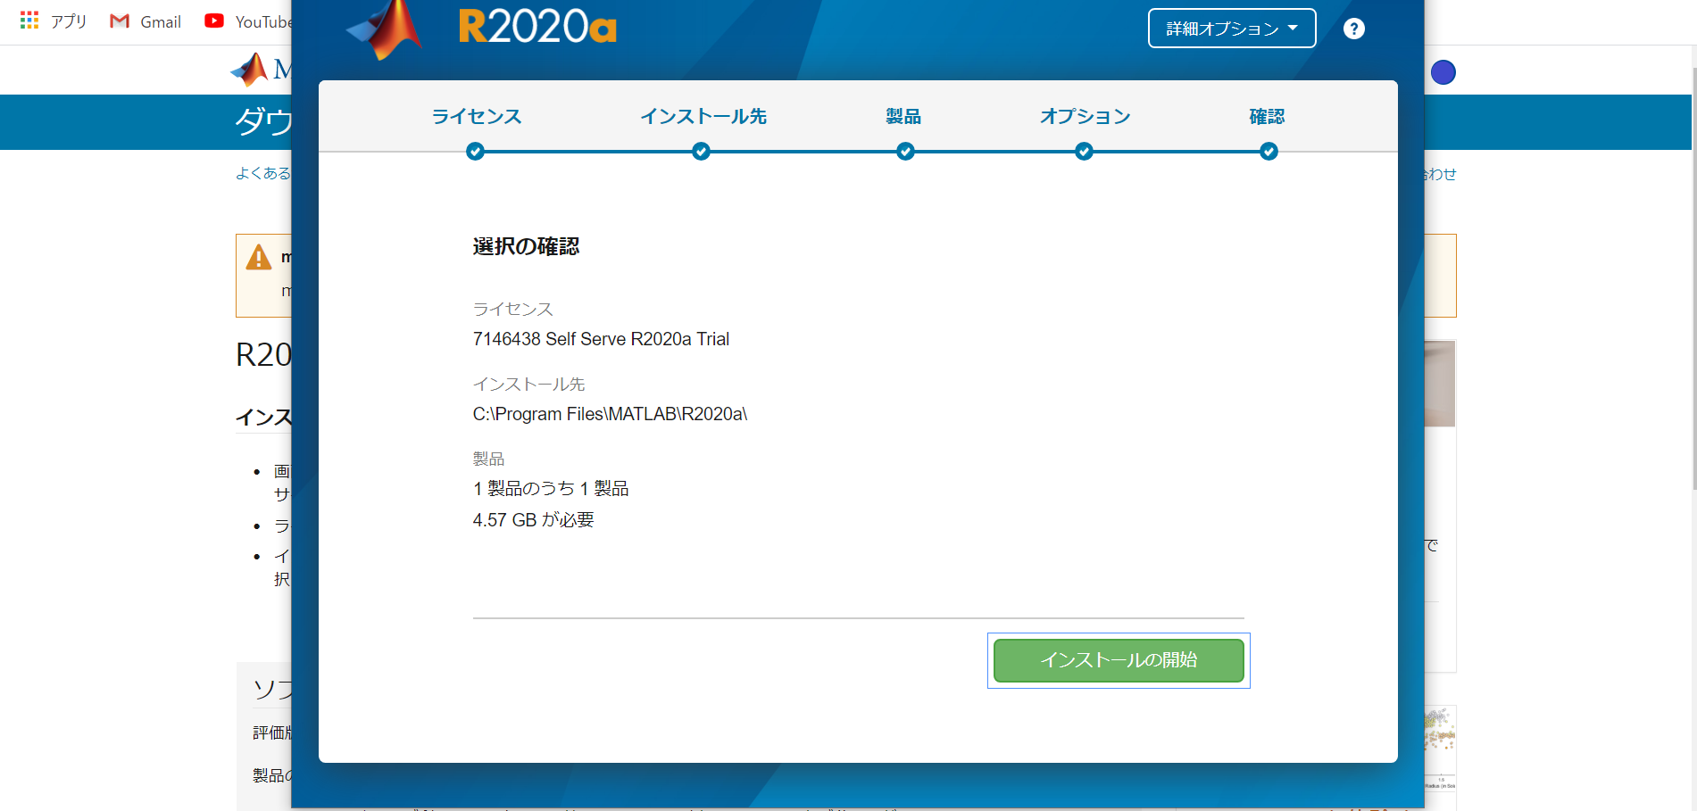Click the license text 7146438 Self Serve R2020a Trial

pos(601,339)
